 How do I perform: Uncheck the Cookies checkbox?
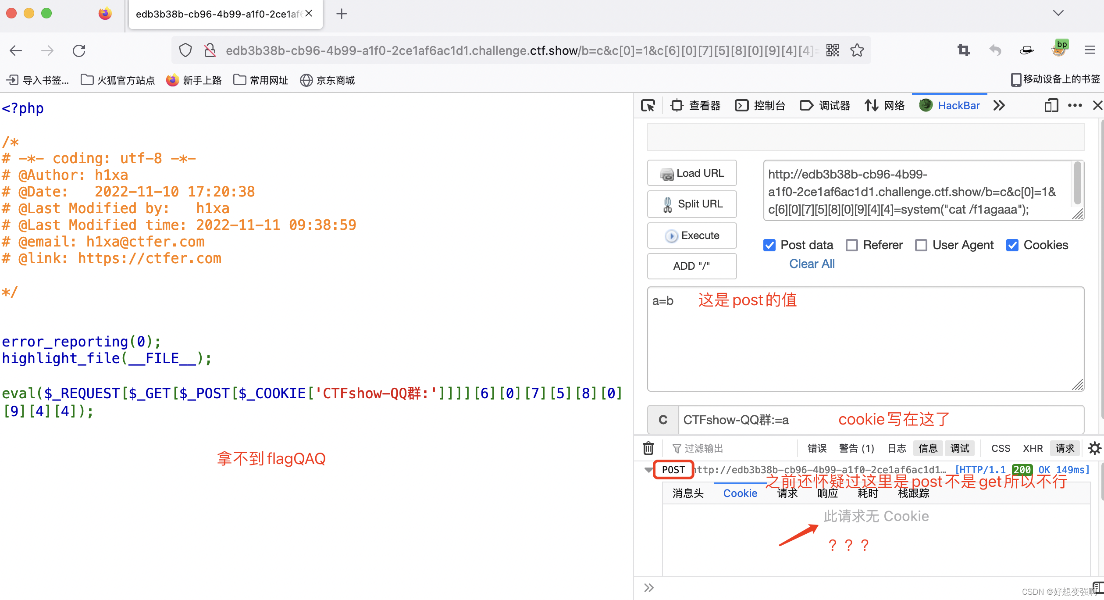tap(1012, 245)
